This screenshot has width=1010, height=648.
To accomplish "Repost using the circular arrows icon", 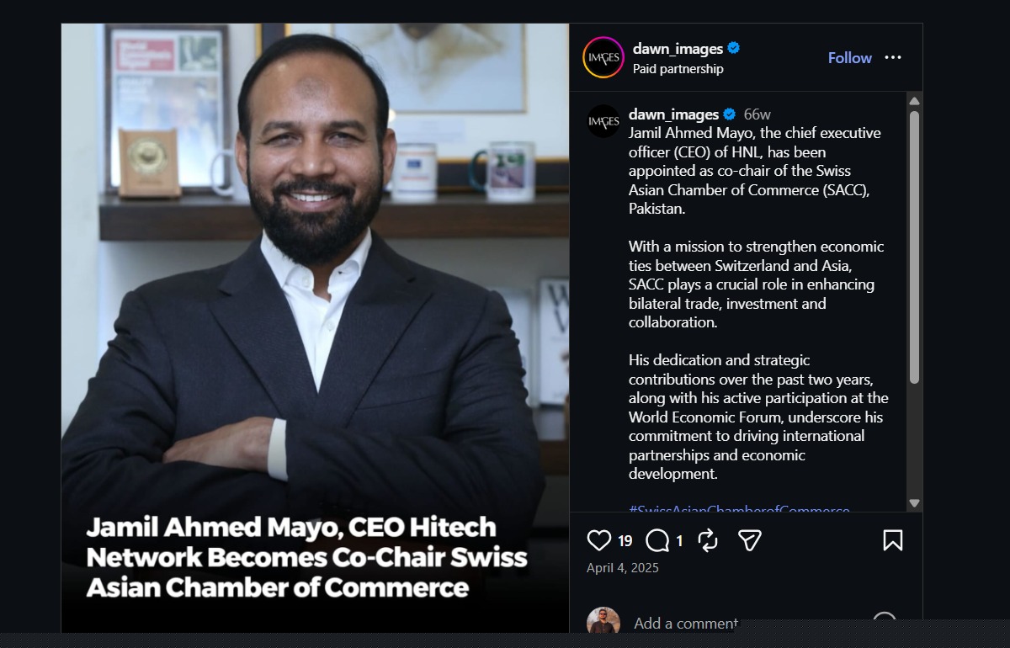I will click(708, 540).
